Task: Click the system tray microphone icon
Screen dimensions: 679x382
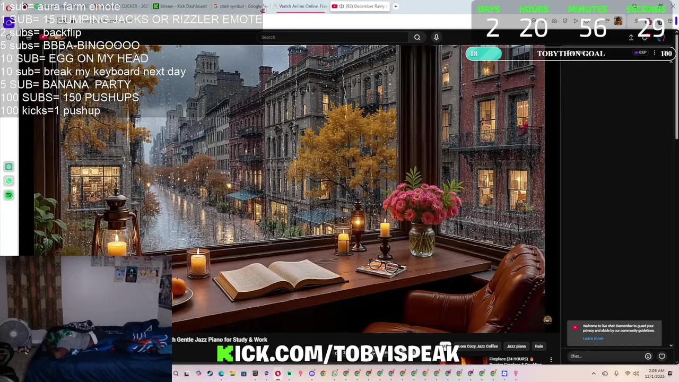Action: pos(616,374)
